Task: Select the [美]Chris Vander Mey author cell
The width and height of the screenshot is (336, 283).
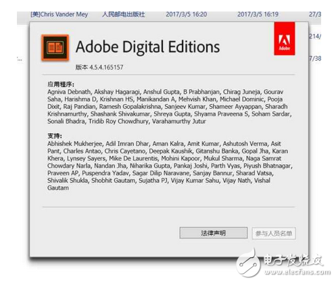Action: point(59,14)
